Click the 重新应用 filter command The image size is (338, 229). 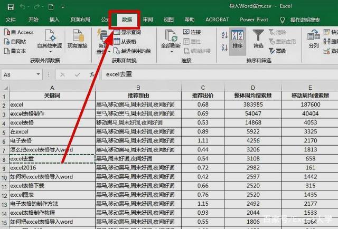click(282, 41)
